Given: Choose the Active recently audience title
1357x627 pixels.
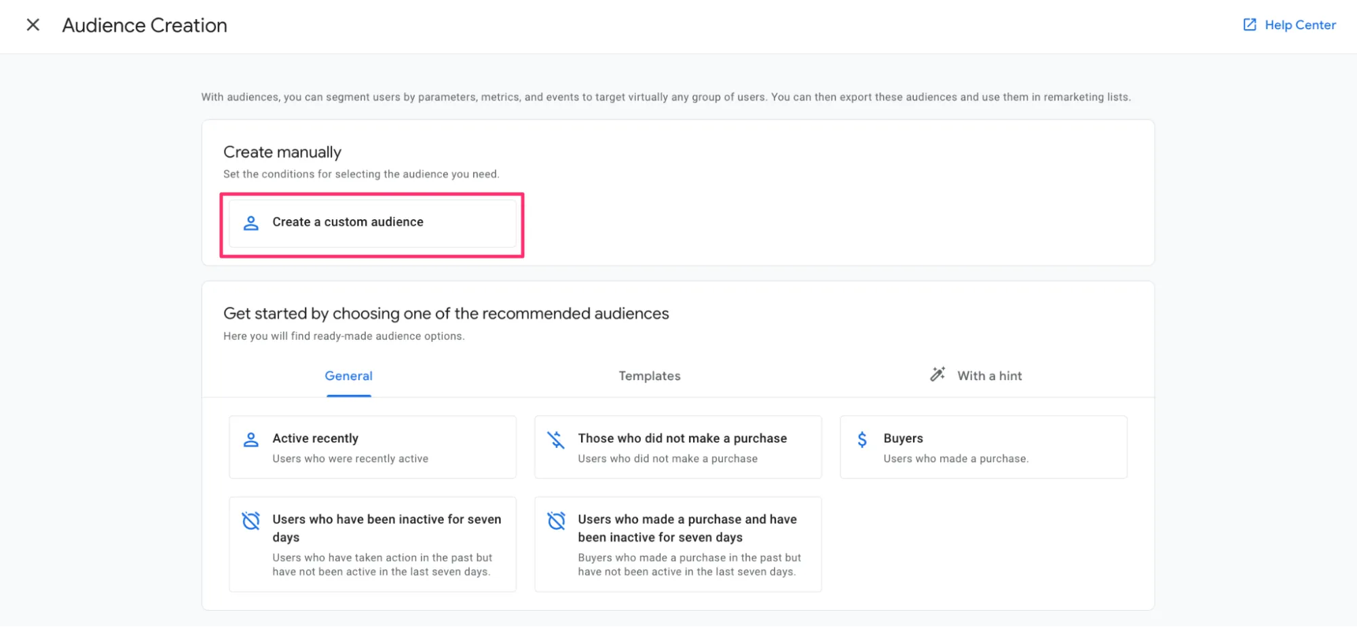Looking at the screenshot, I should pyautogui.click(x=315, y=438).
